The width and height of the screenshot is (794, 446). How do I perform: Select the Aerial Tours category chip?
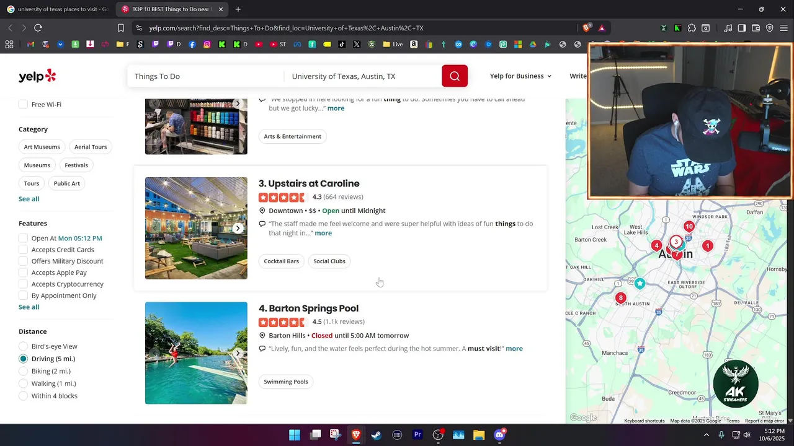pyautogui.click(x=91, y=147)
